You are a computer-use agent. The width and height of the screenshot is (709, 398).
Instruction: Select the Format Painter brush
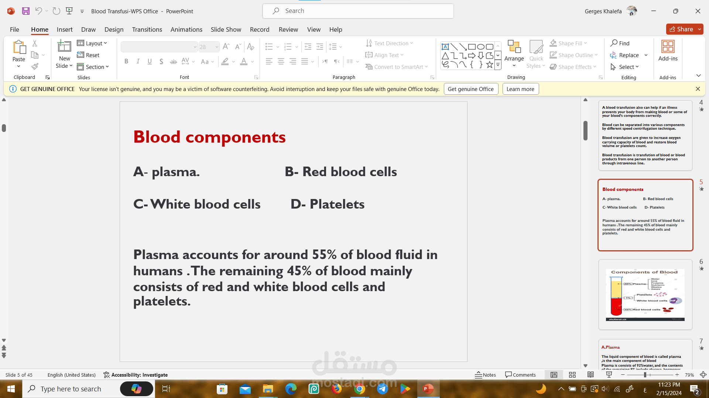point(35,67)
